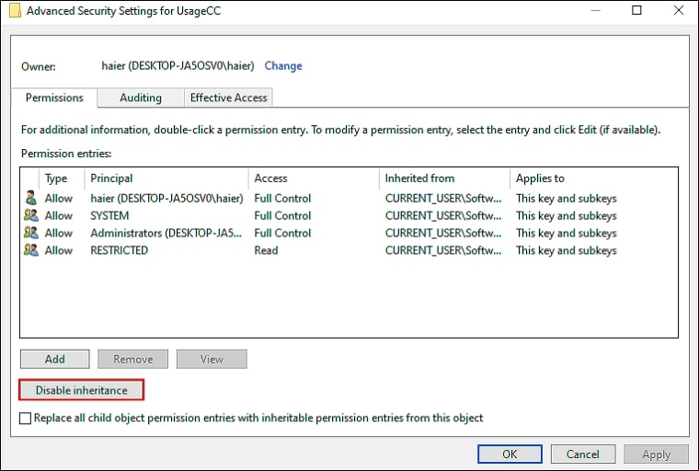
Task: Click the Apply button
Action: pos(656,454)
